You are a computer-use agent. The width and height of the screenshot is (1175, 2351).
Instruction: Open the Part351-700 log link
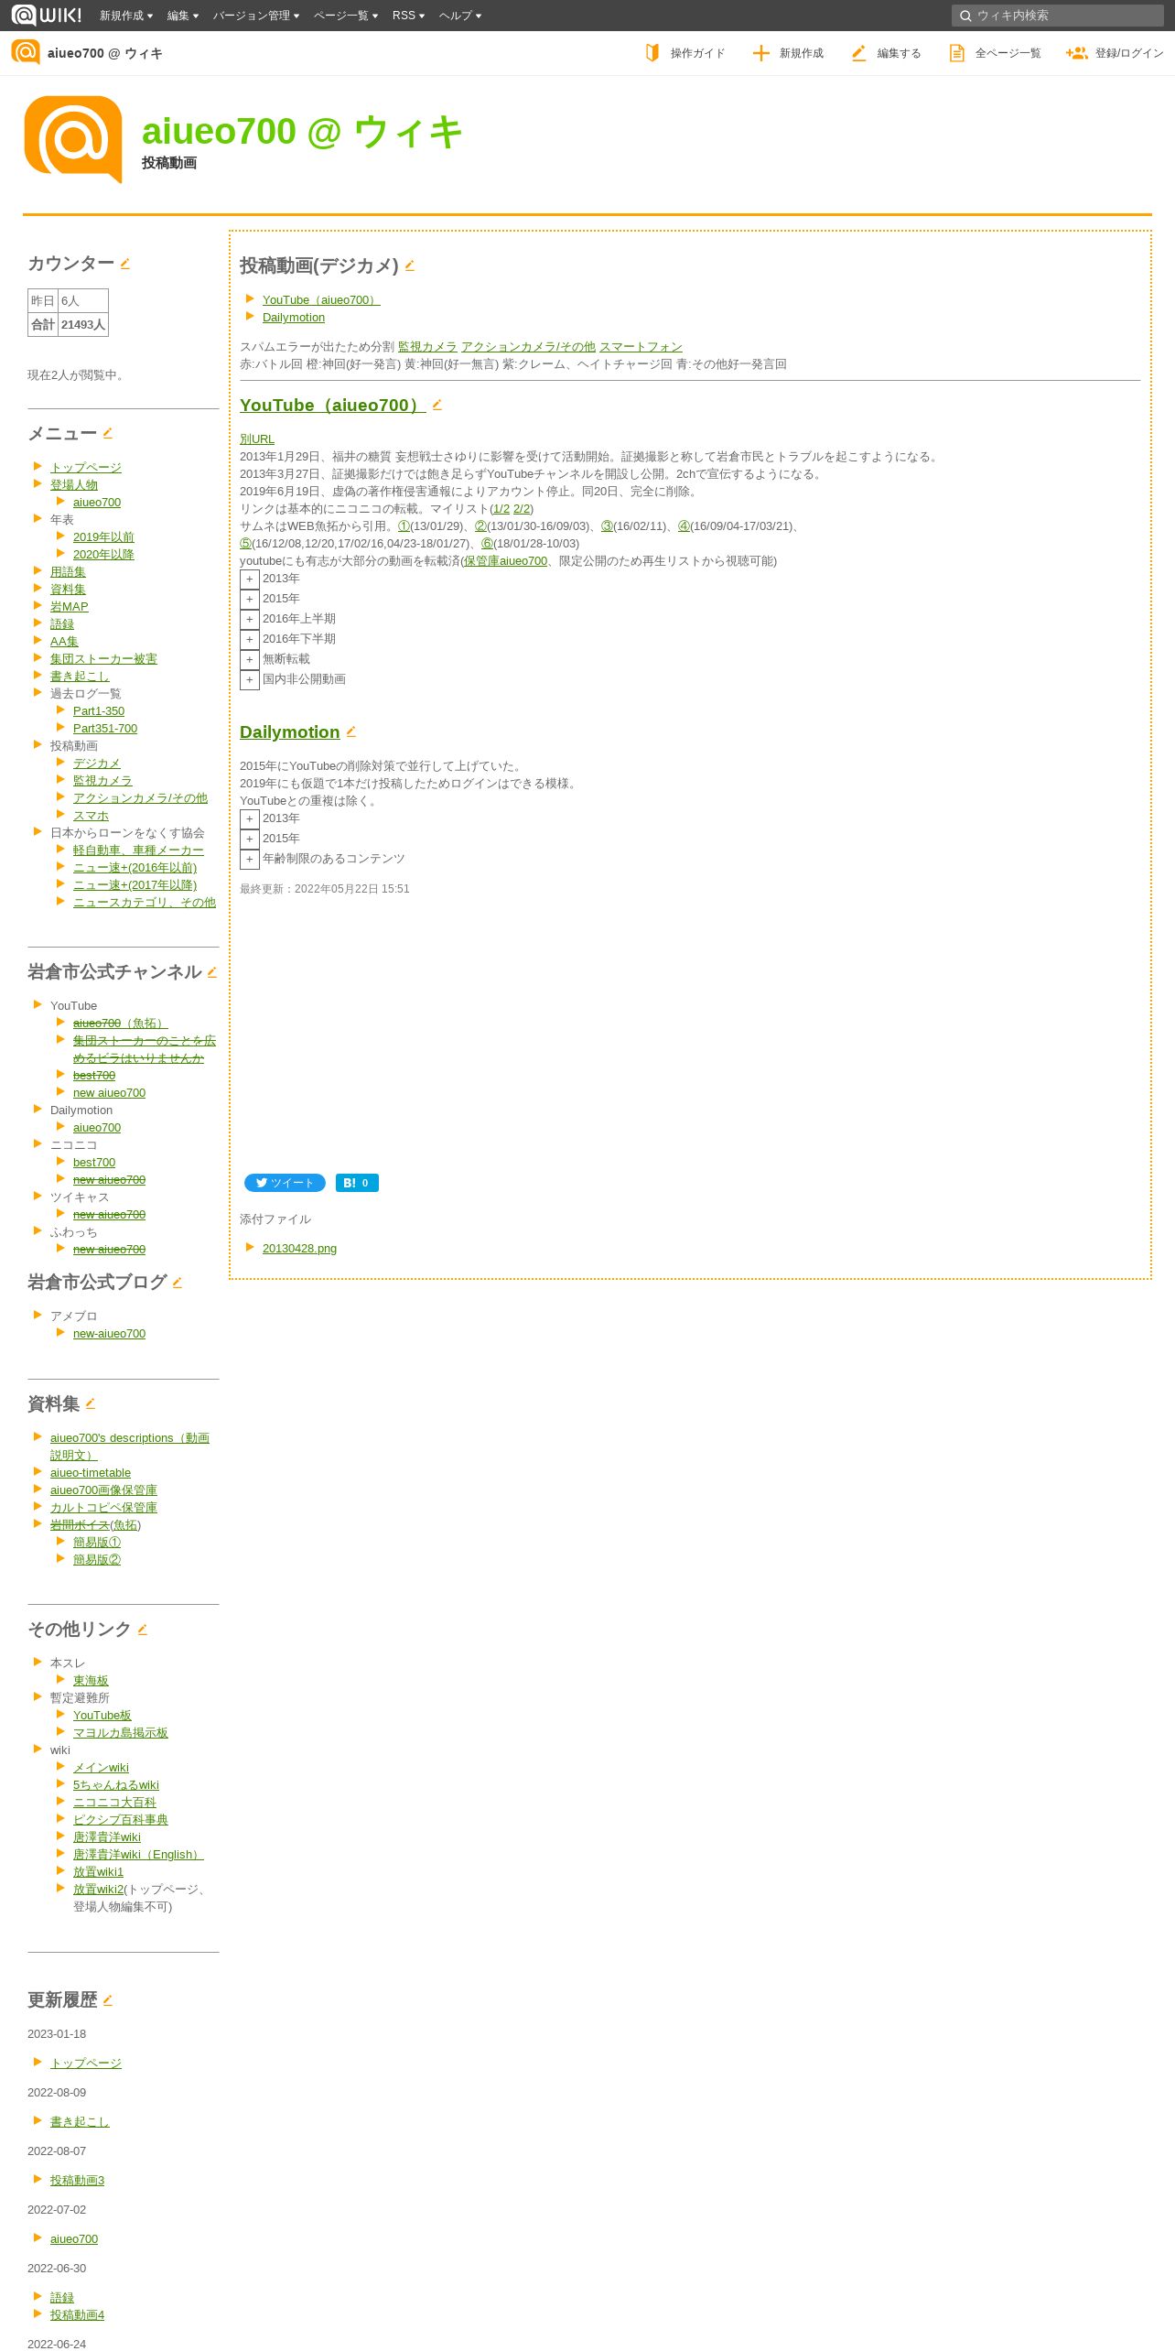point(105,729)
